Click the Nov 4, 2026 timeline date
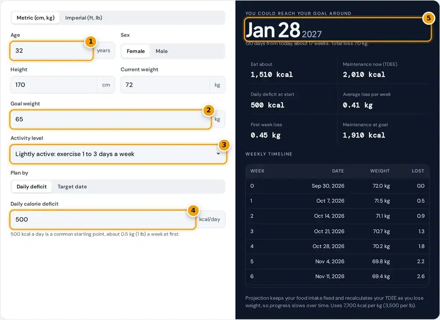Viewport: 440px width, 320px height. (330, 261)
